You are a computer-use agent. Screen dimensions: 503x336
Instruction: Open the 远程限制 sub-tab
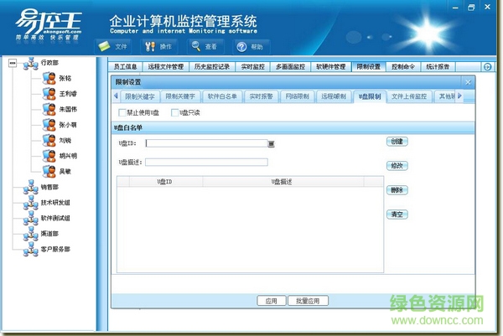coord(334,96)
